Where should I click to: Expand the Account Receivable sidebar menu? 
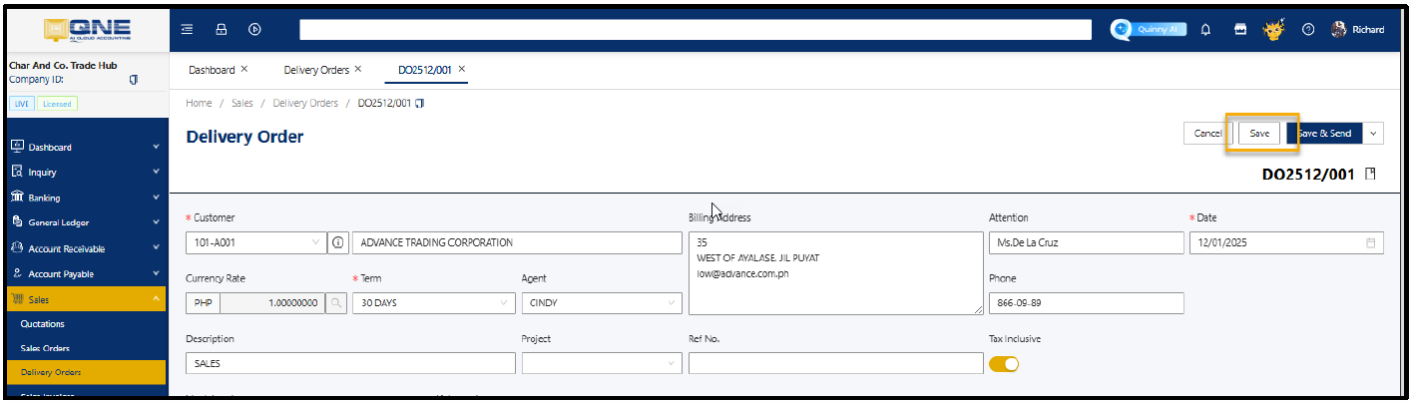[156, 248]
